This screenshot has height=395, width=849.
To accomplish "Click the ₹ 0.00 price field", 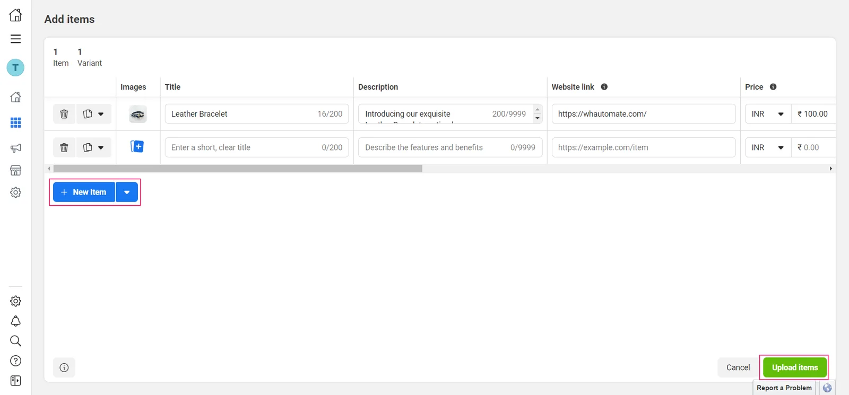I will point(813,147).
